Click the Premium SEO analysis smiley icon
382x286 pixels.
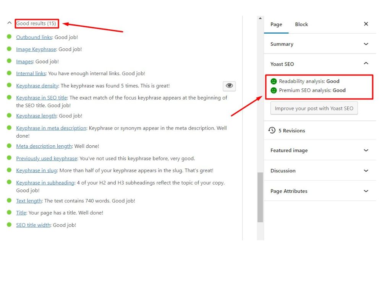pyautogui.click(x=274, y=90)
